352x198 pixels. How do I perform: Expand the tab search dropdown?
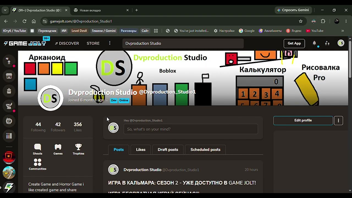[5, 10]
